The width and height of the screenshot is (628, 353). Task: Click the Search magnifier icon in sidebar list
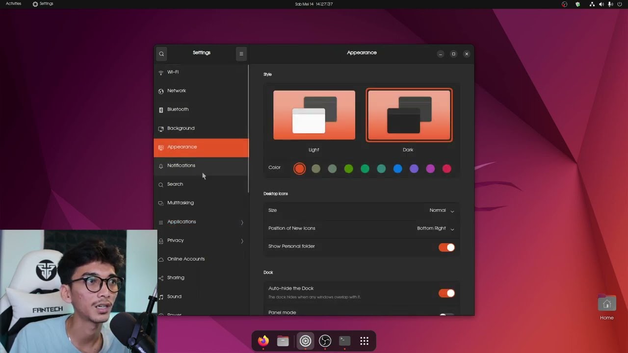coord(161,185)
